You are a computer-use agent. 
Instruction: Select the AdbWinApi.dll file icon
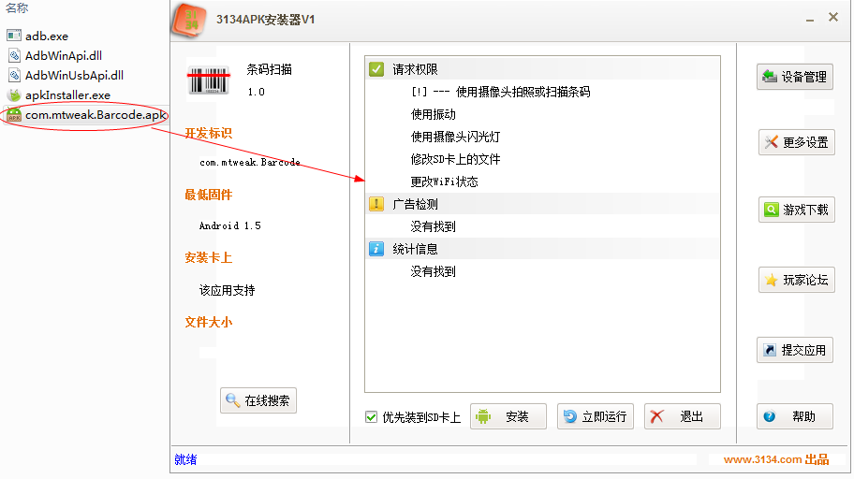pos(14,55)
